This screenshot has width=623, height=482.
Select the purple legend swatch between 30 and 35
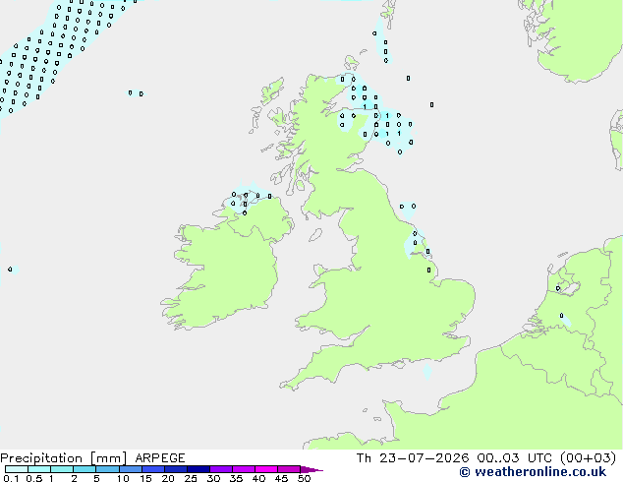[221, 469]
